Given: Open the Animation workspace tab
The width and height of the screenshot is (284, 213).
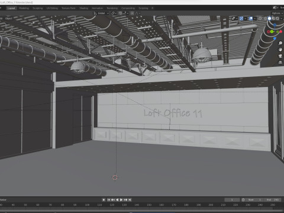Looking at the screenshot, I should coord(98,8).
